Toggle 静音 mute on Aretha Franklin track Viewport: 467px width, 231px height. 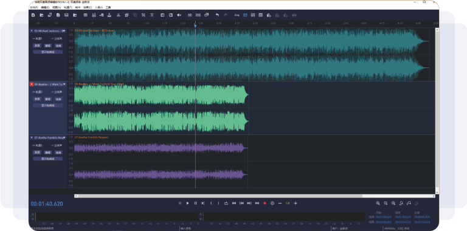tap(47, 152)
